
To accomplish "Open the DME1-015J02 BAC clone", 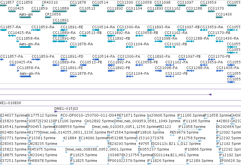I will [66, 109].
